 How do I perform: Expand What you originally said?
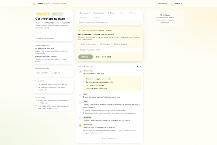[53, 39]
